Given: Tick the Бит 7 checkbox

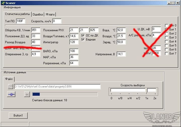Looking at the screenshot, I should click(x=166, y=53).
